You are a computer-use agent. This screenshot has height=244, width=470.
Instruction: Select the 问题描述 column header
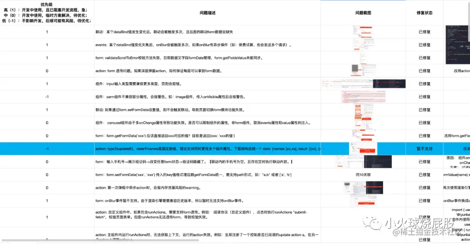[208, 13]
